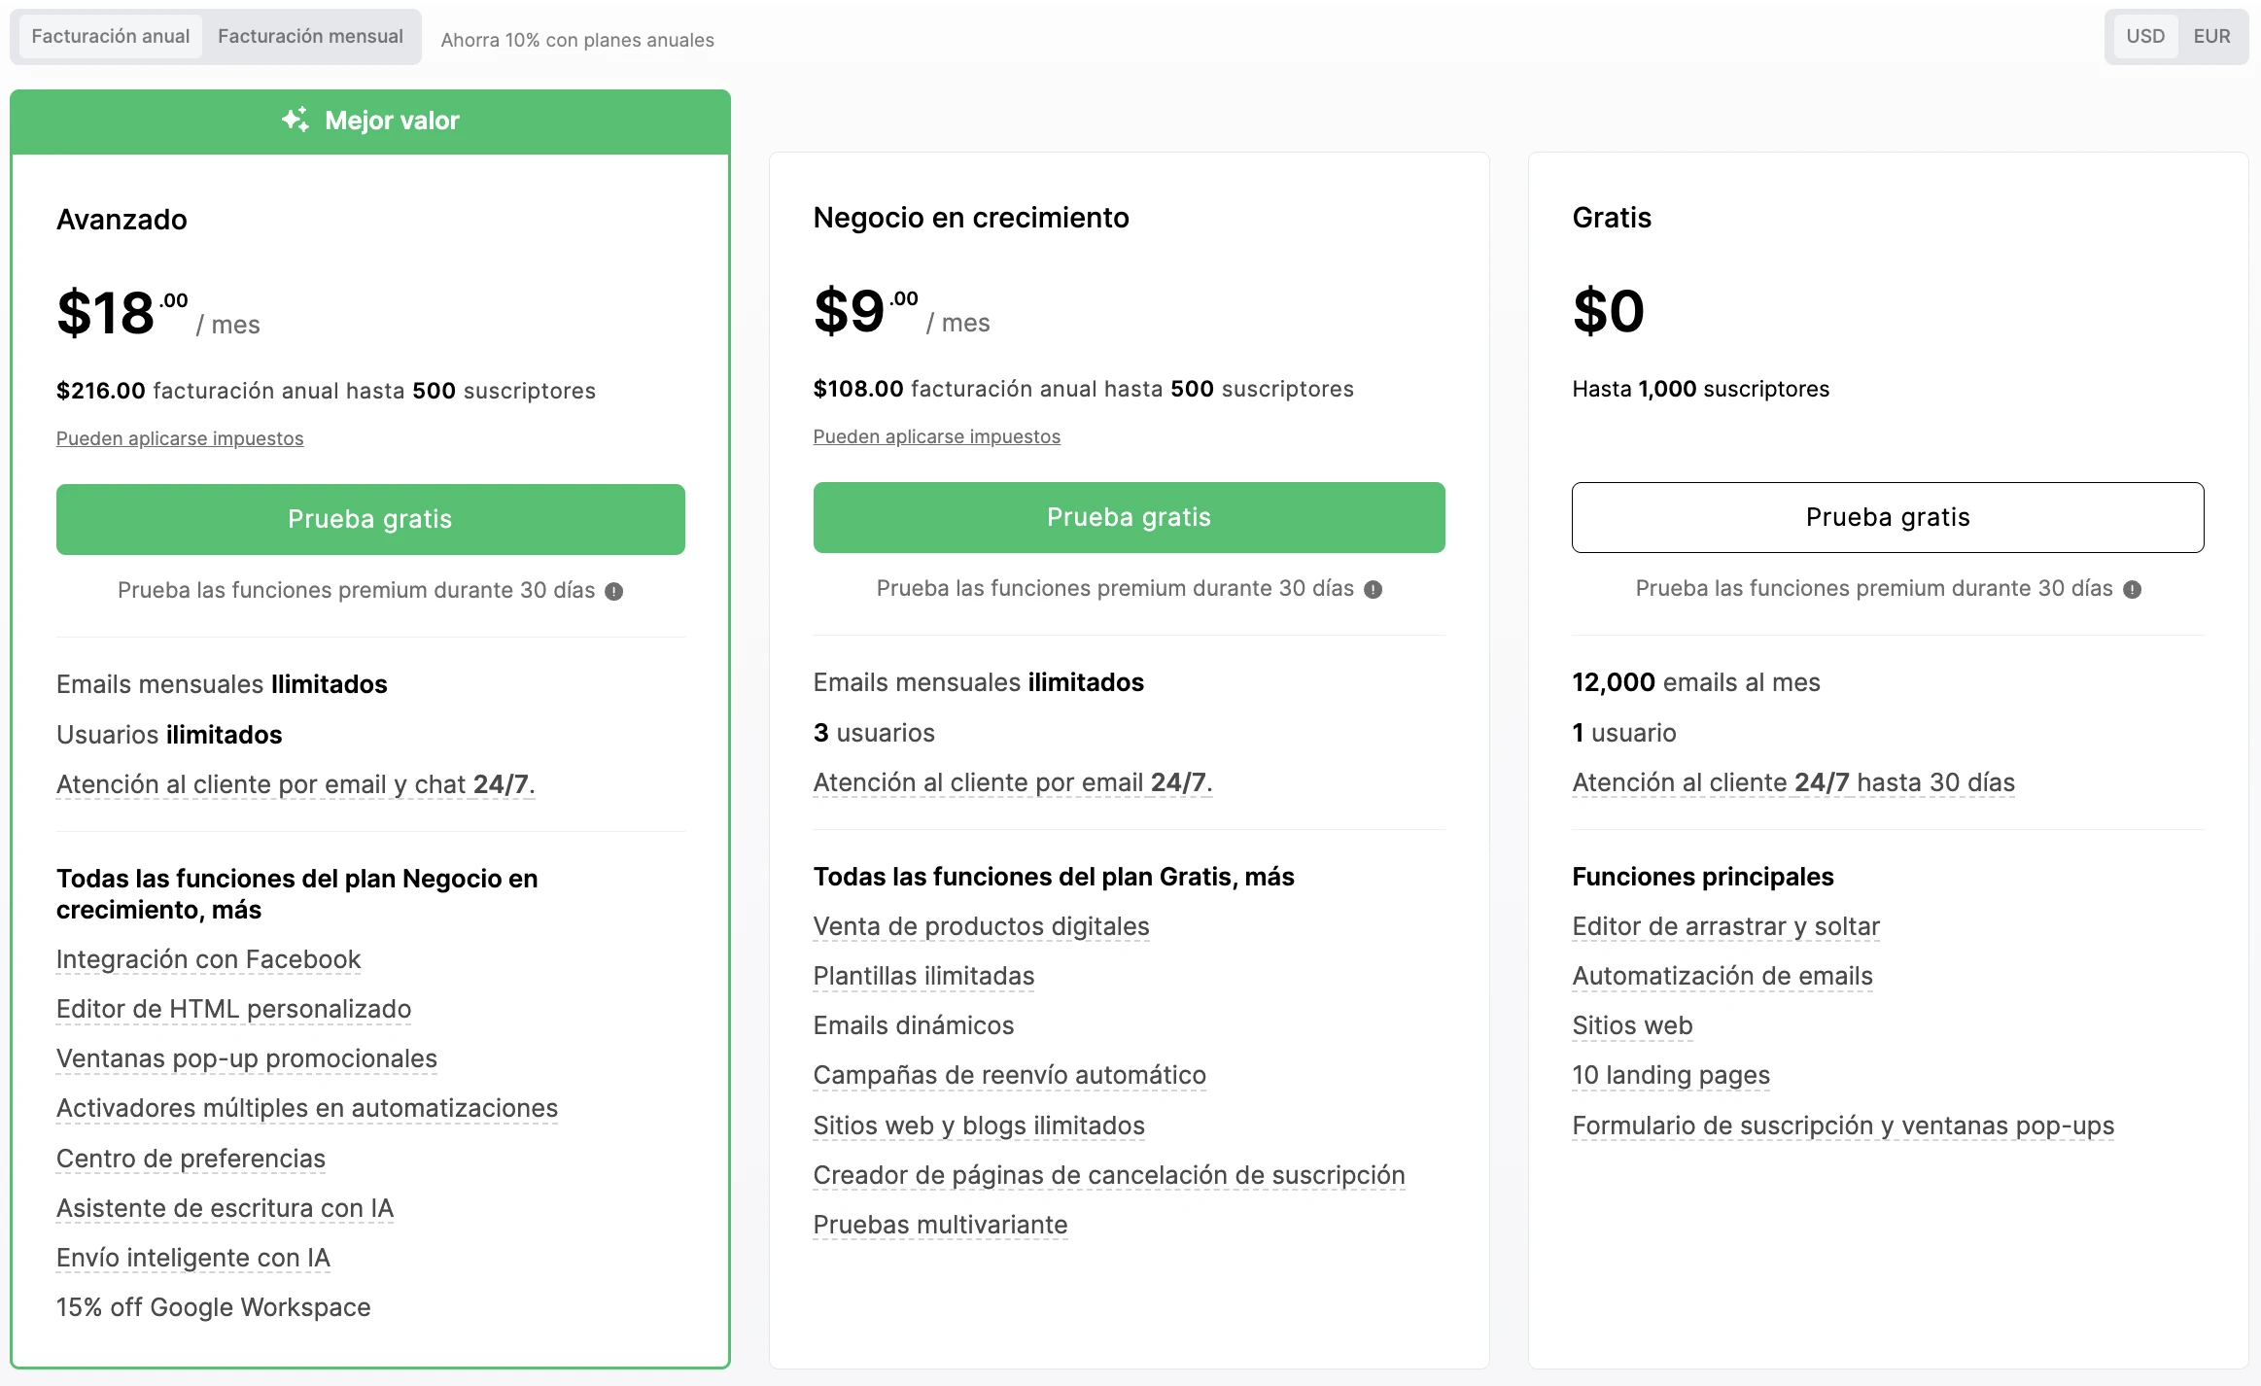Click info icon under Negocio en crecimiento trial
This screenshot has width=2261, height=1386.
tap(1373, 589)
